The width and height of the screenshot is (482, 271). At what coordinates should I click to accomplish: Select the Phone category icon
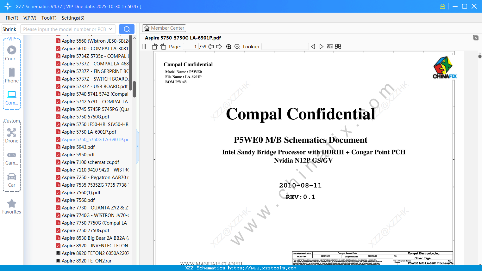[12, 75]
